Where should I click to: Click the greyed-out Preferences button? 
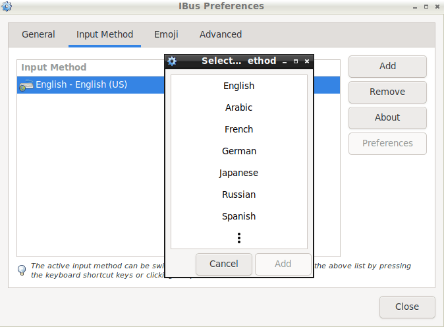pyautogui.click(x=387, y=144)
